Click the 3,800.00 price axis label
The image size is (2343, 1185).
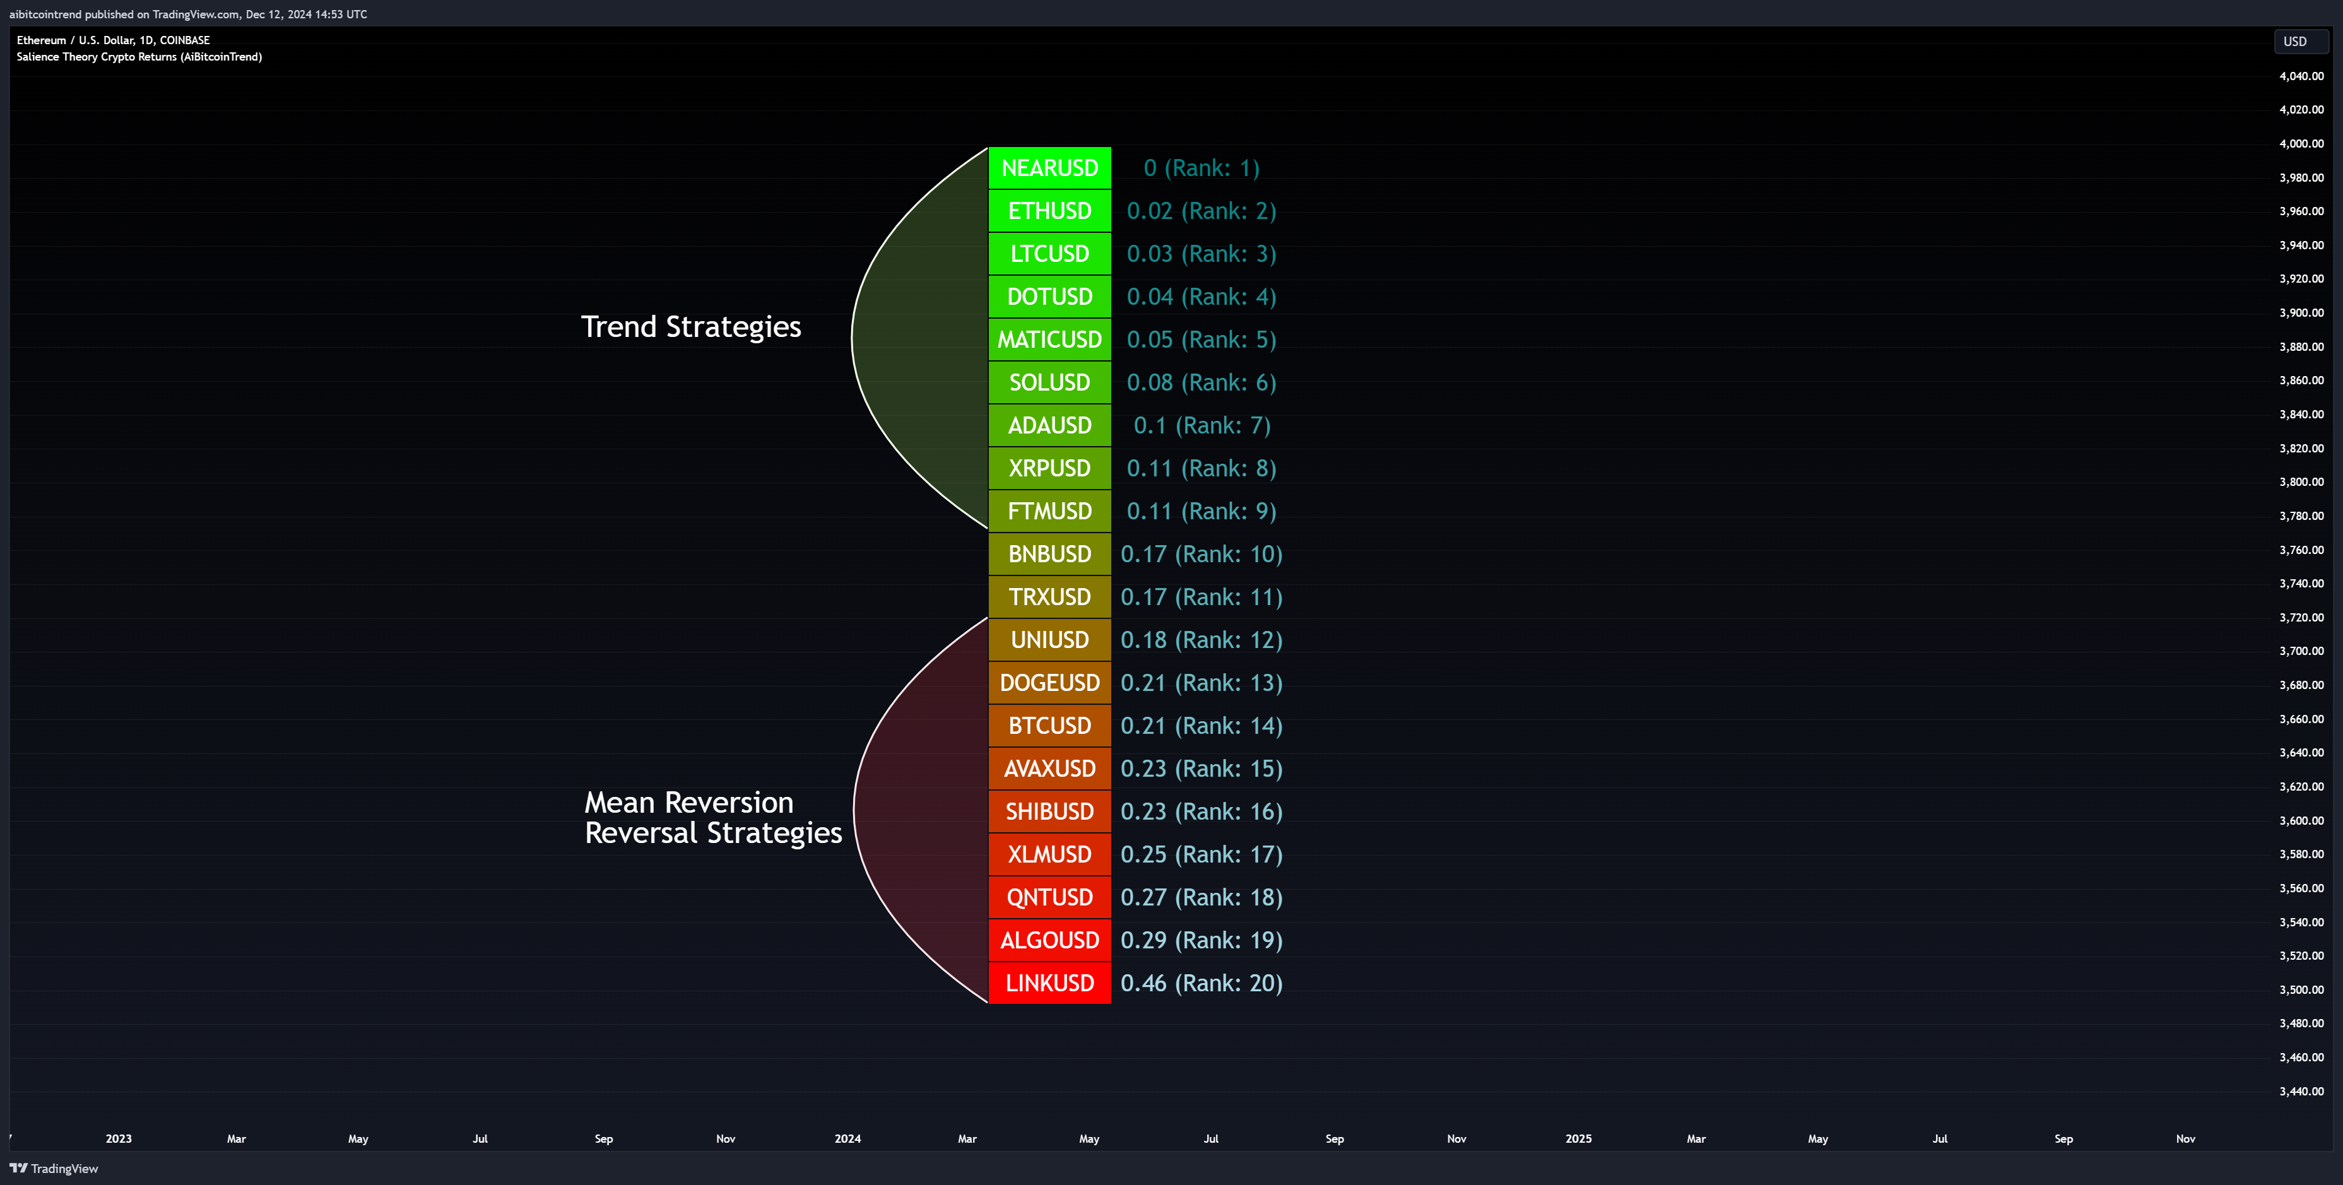pos(2301,482)
